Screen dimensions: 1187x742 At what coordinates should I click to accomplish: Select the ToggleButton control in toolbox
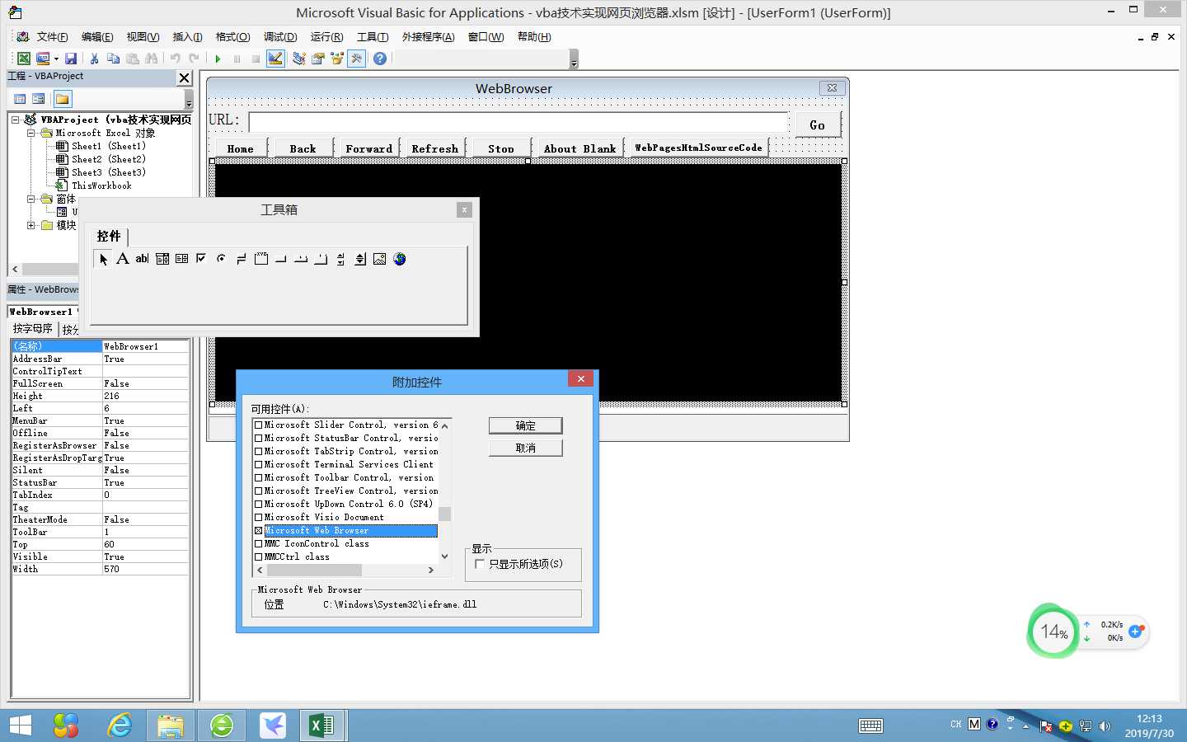pyautogui.click(x=242, y=259)
